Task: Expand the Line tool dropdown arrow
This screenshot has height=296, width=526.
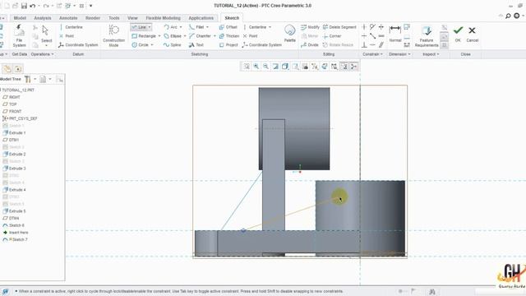Action: tap(150, 27)
